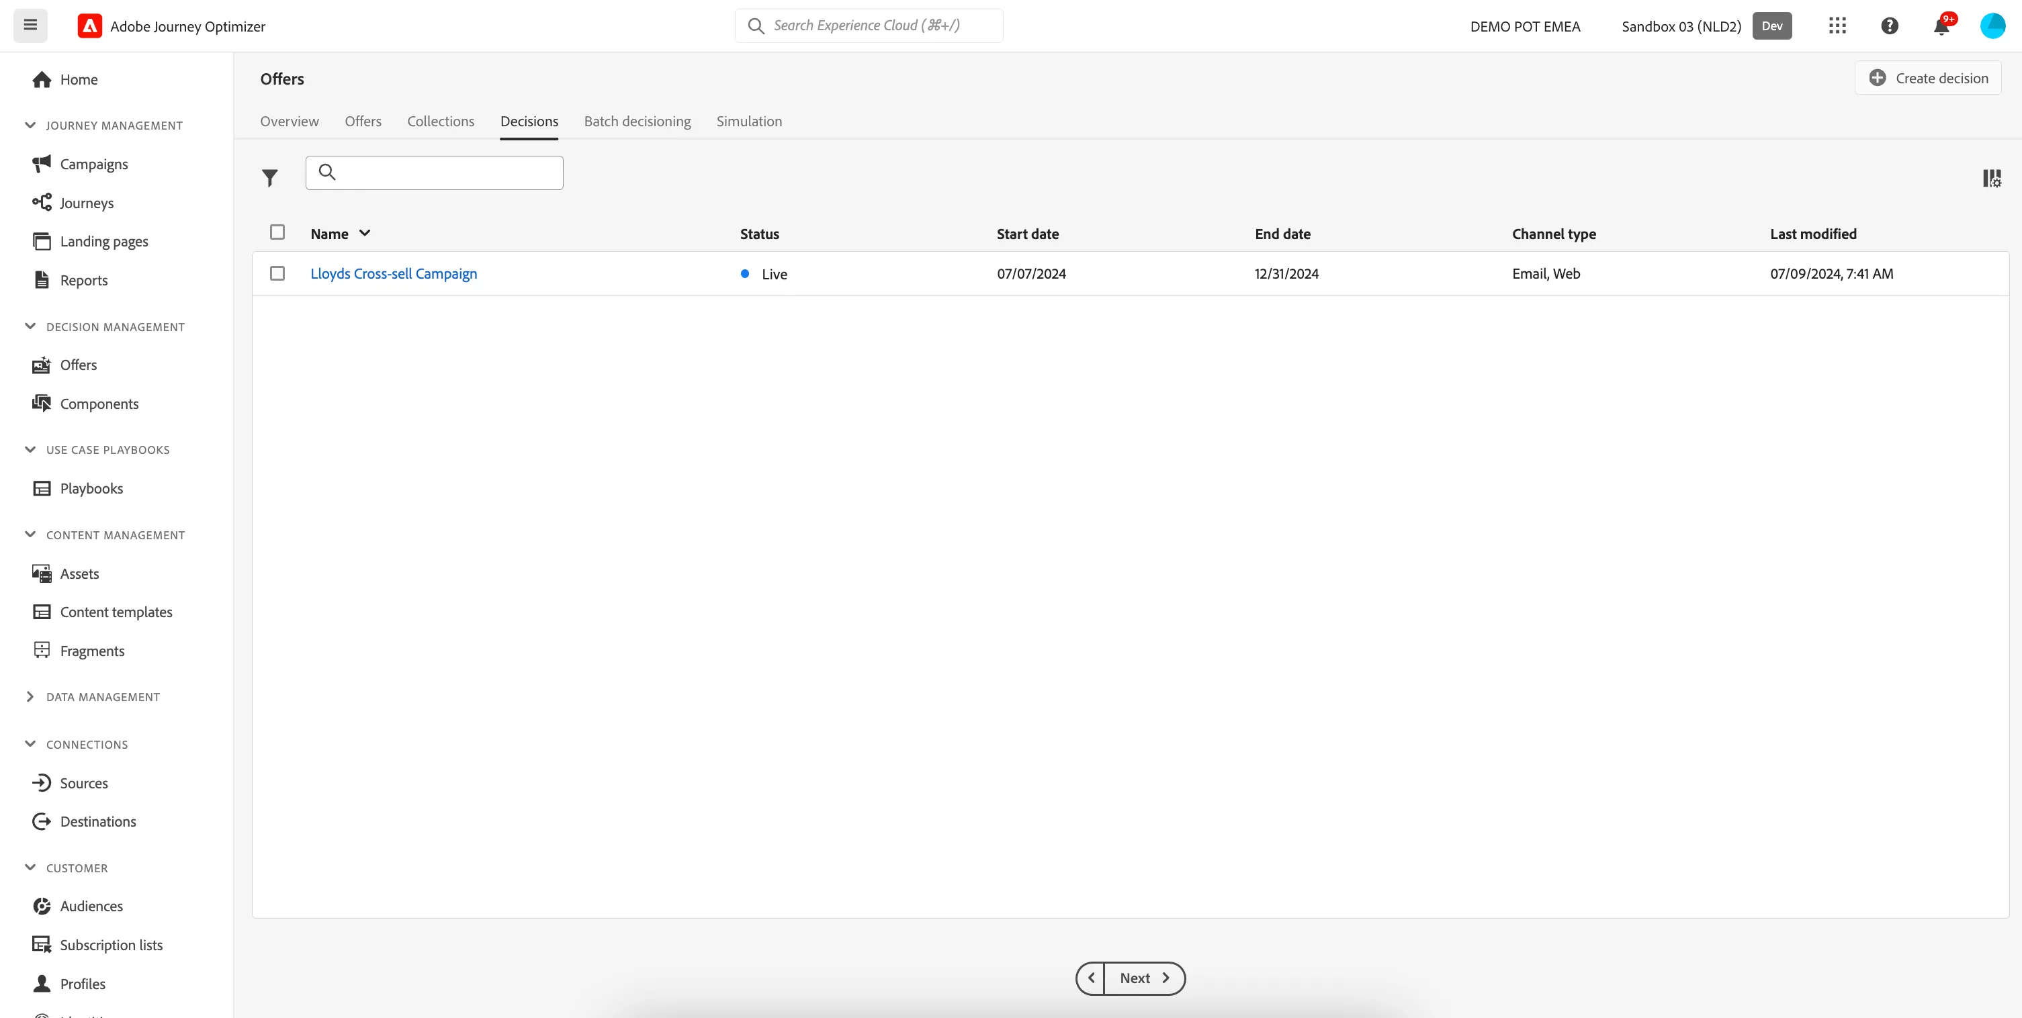Click the decisions search field
This screenshot has height=1018, width=2022.
(x=434, y=173)
